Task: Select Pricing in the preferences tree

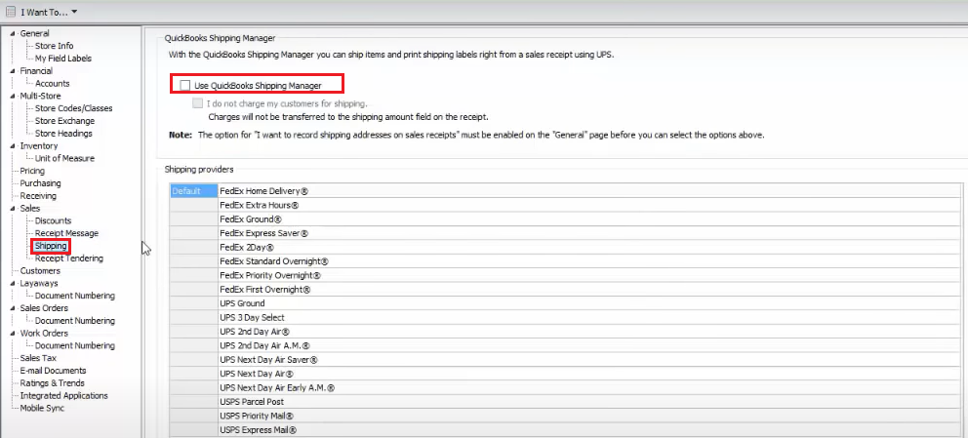Action: [32, 171]
